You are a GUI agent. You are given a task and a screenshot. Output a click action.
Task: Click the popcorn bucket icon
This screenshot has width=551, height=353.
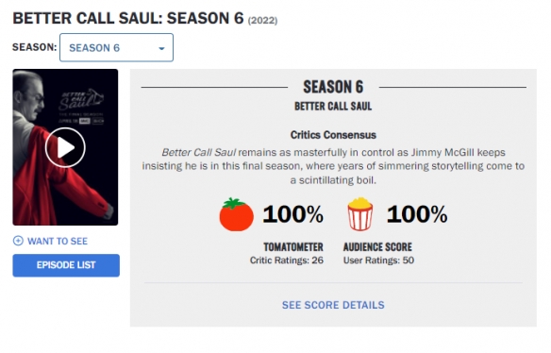click(359, 213)
